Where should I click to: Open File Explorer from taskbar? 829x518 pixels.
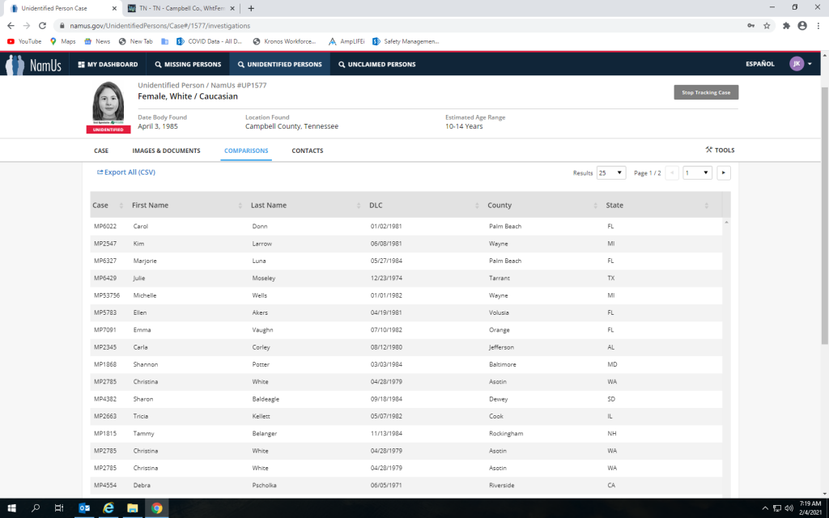point(132,507)
